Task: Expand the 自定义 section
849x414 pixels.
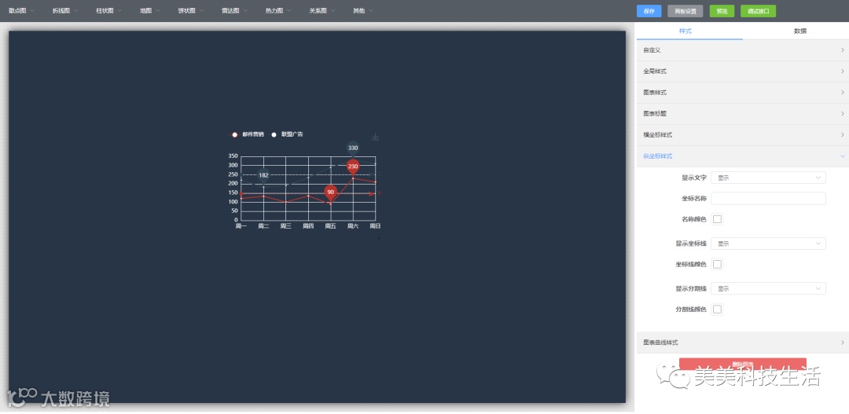Action: coord(742,49)
